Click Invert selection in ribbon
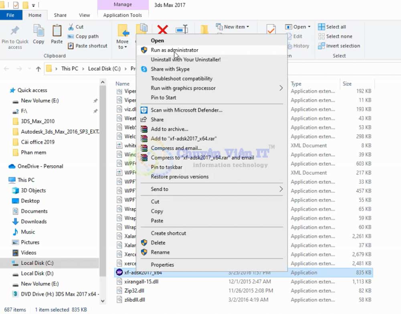Image resolution: width=401 pixels, height=314 pixels. coord(339,46)
